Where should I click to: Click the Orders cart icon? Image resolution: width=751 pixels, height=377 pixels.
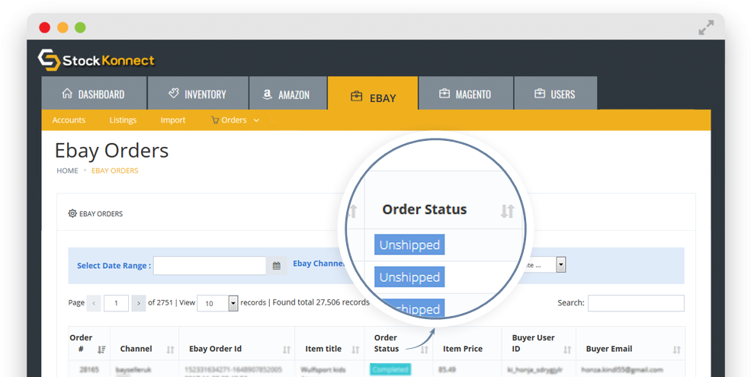pos(215,120)
